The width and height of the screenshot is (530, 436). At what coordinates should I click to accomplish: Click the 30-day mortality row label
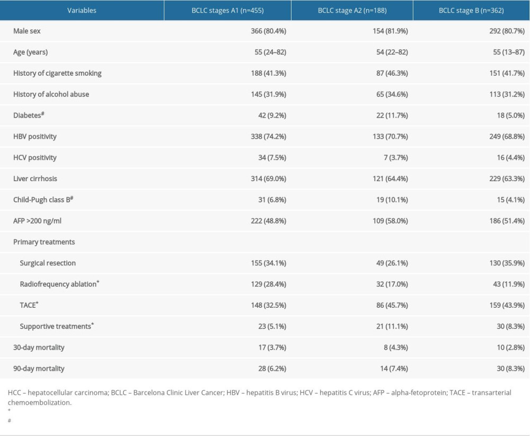click(39, 348)
